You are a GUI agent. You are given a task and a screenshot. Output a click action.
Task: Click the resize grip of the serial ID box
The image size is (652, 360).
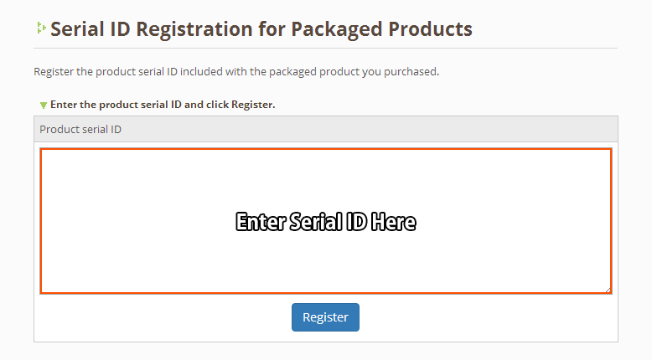tap(608, 290)
